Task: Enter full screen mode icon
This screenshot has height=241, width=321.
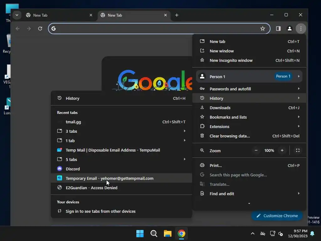Action: [x=298, y=150]
